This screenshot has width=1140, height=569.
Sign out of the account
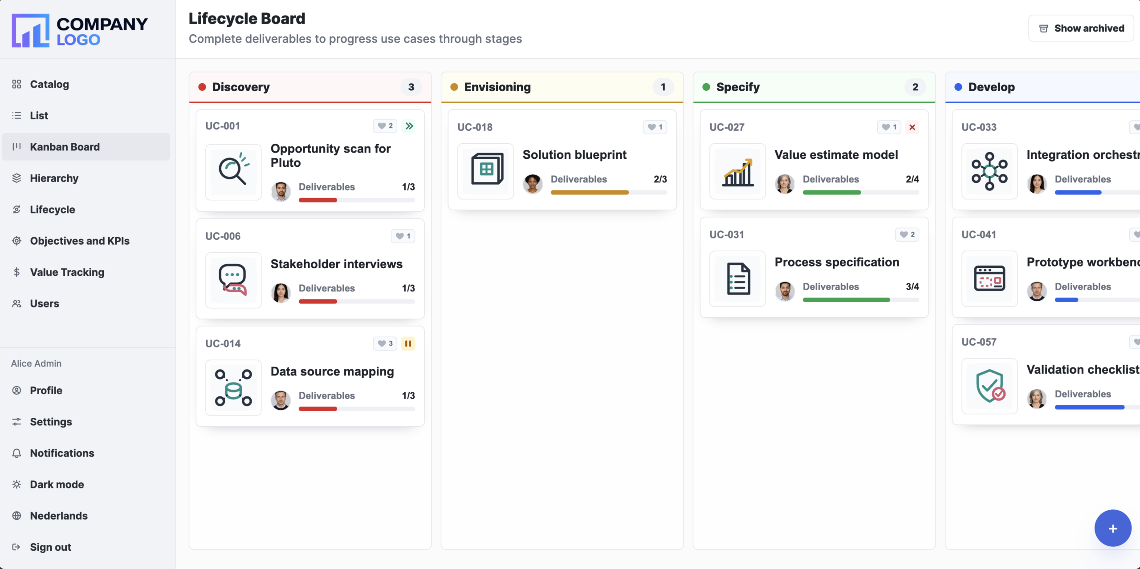click(x=86, y=547)
